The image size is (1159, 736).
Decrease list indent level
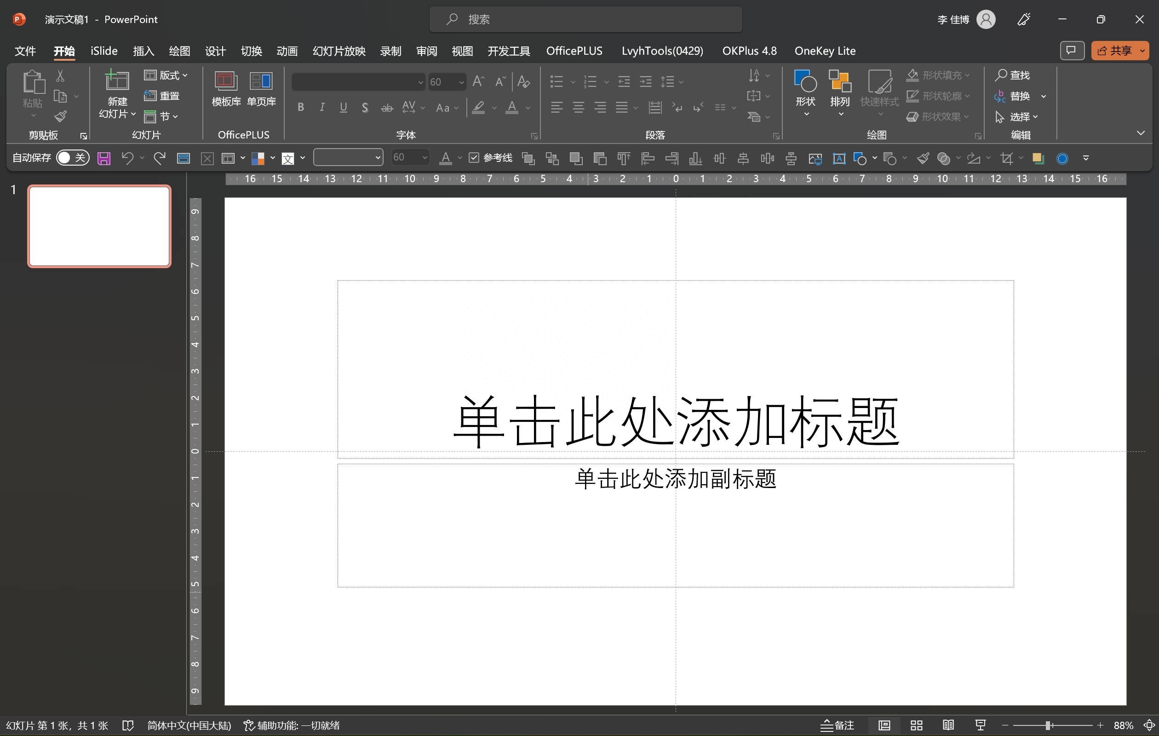tap(624, 81)
